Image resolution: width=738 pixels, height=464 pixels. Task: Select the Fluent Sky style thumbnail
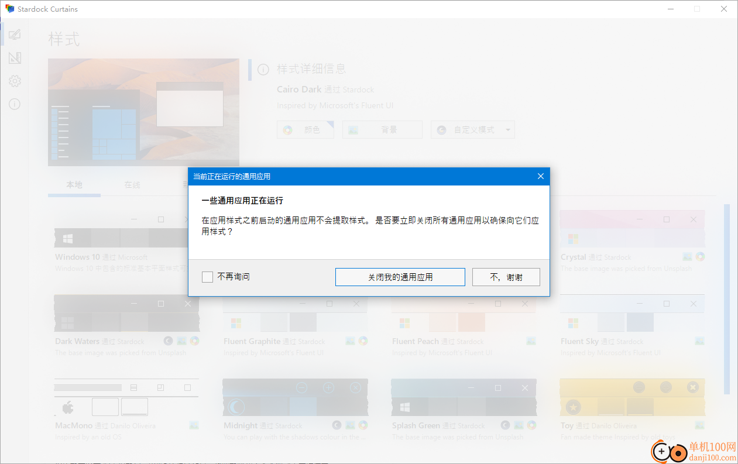632,313
